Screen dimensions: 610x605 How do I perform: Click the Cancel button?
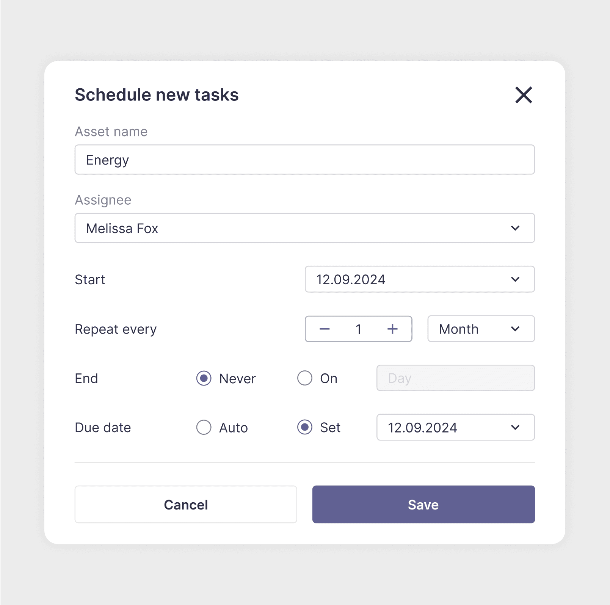pyautogui.click(x=186, y=504)
